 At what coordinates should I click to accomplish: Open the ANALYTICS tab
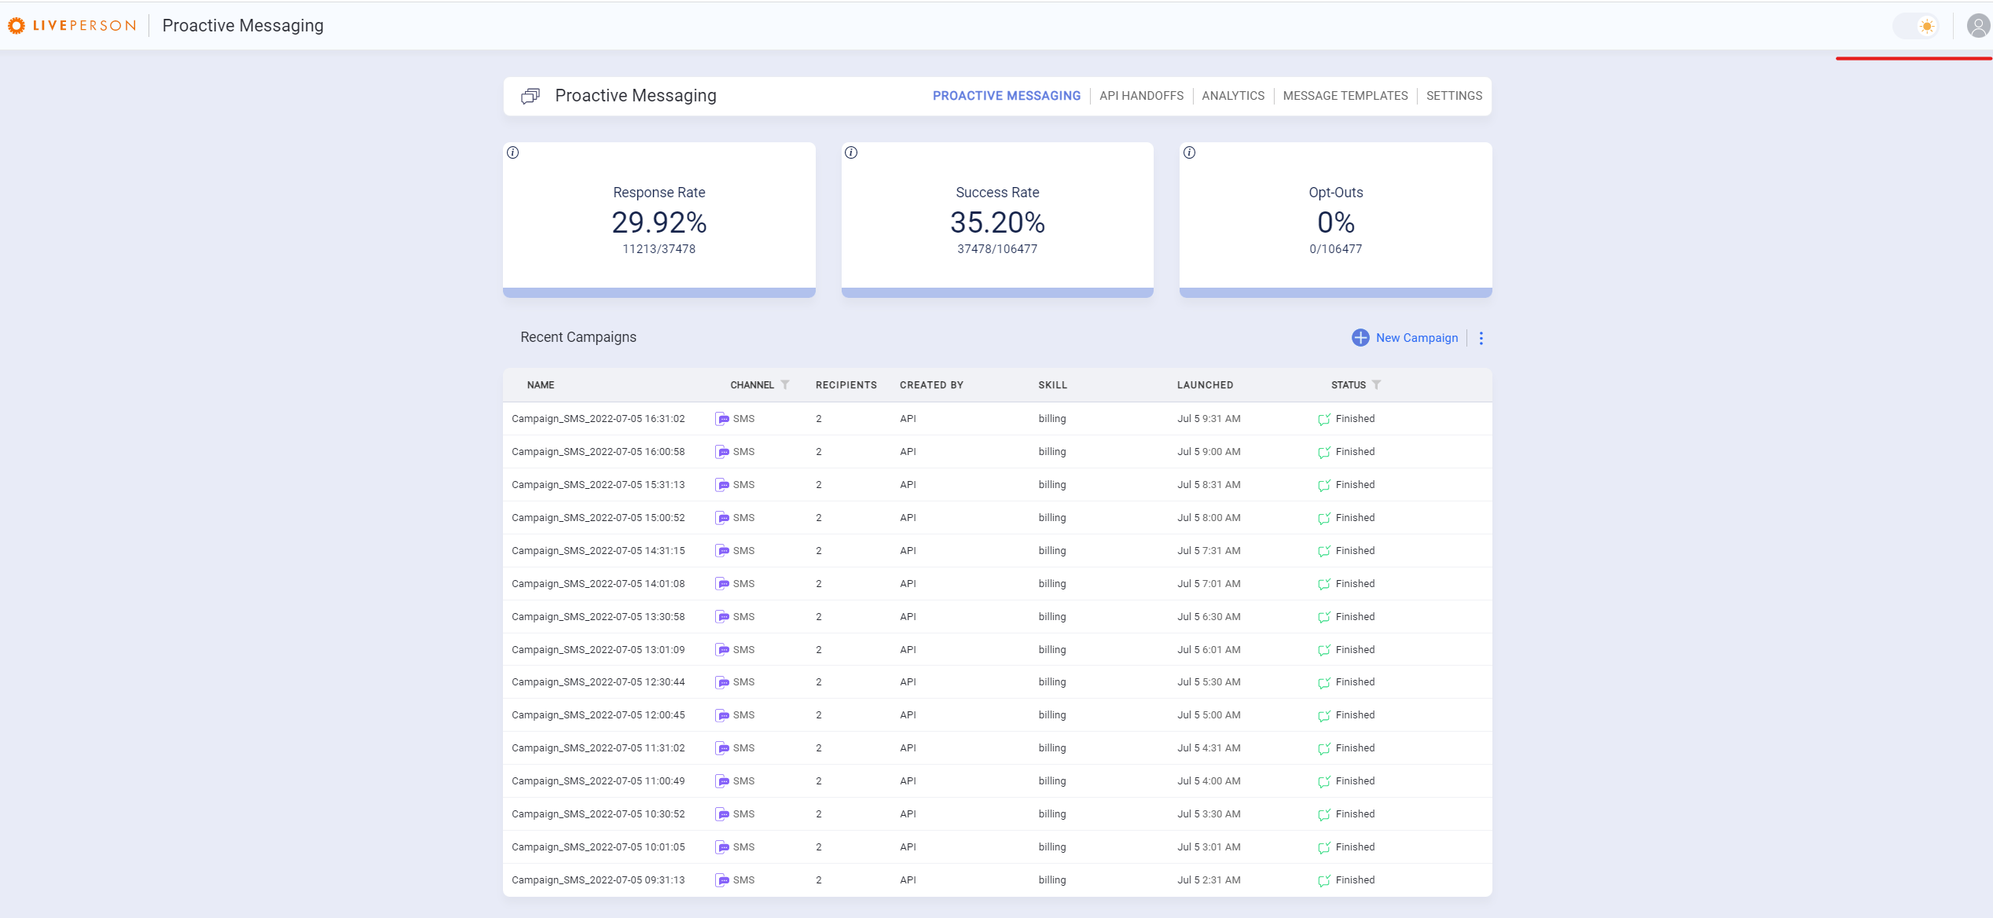(1233, 96)
